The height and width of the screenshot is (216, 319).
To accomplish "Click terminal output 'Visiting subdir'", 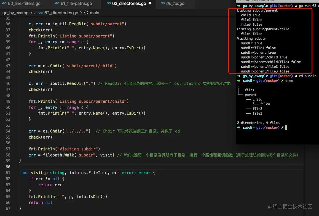I will coord(251,39).
